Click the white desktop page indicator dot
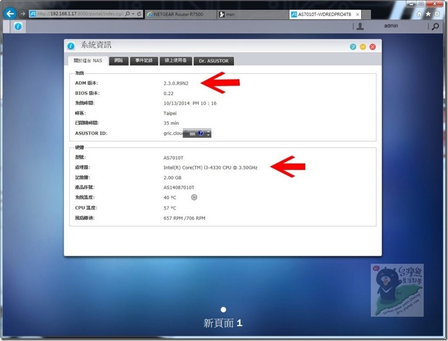 click(223, 310)
